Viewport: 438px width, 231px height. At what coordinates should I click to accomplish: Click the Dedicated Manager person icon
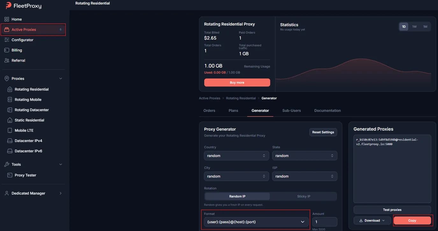pos(7,193)
